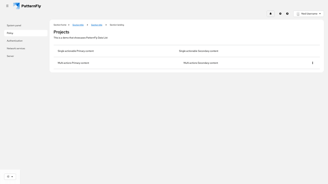
Task: Click Section landing breadcrumb
Action: point(117,25)
